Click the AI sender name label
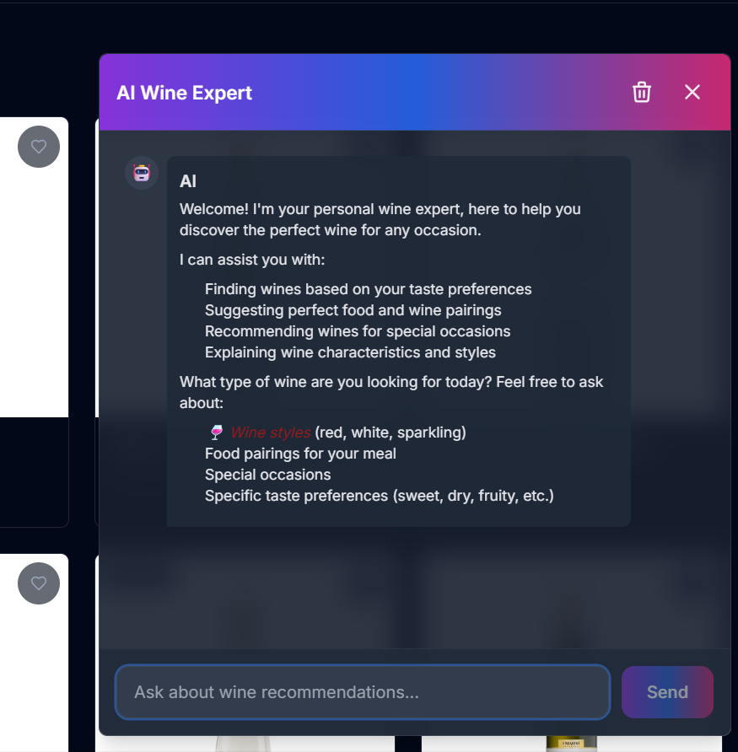 [188, 181]
